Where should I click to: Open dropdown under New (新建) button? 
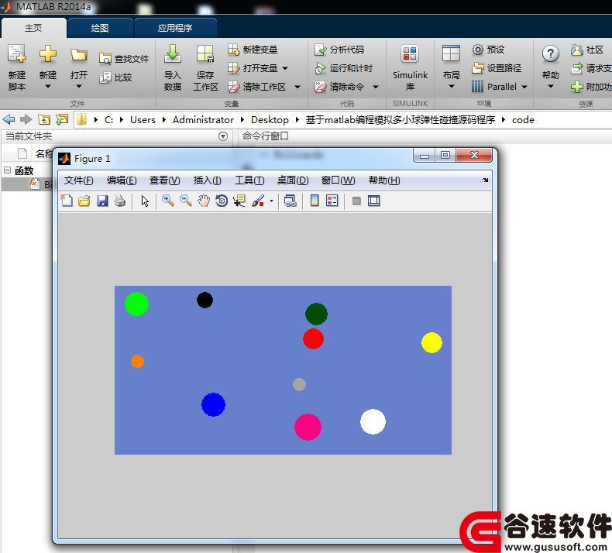(47, 86)
